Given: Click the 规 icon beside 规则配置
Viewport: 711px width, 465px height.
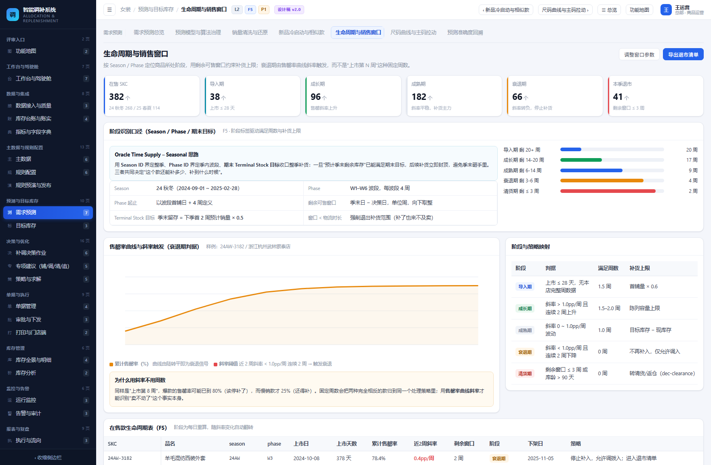Looking at the screenshot, I should point(10,173).
